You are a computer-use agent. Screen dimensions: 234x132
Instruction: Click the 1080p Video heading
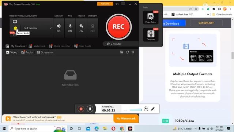tap(184, 121)
